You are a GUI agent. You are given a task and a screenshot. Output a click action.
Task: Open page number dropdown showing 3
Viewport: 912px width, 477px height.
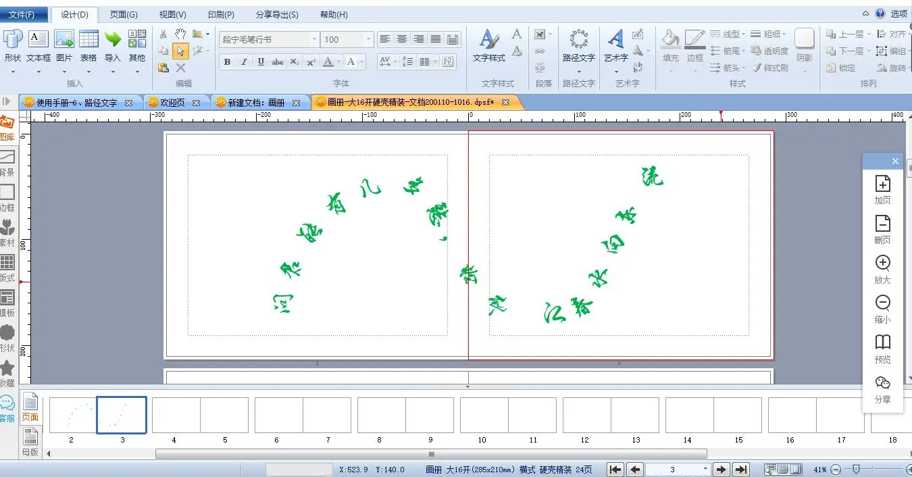click(x=706, y=470)
